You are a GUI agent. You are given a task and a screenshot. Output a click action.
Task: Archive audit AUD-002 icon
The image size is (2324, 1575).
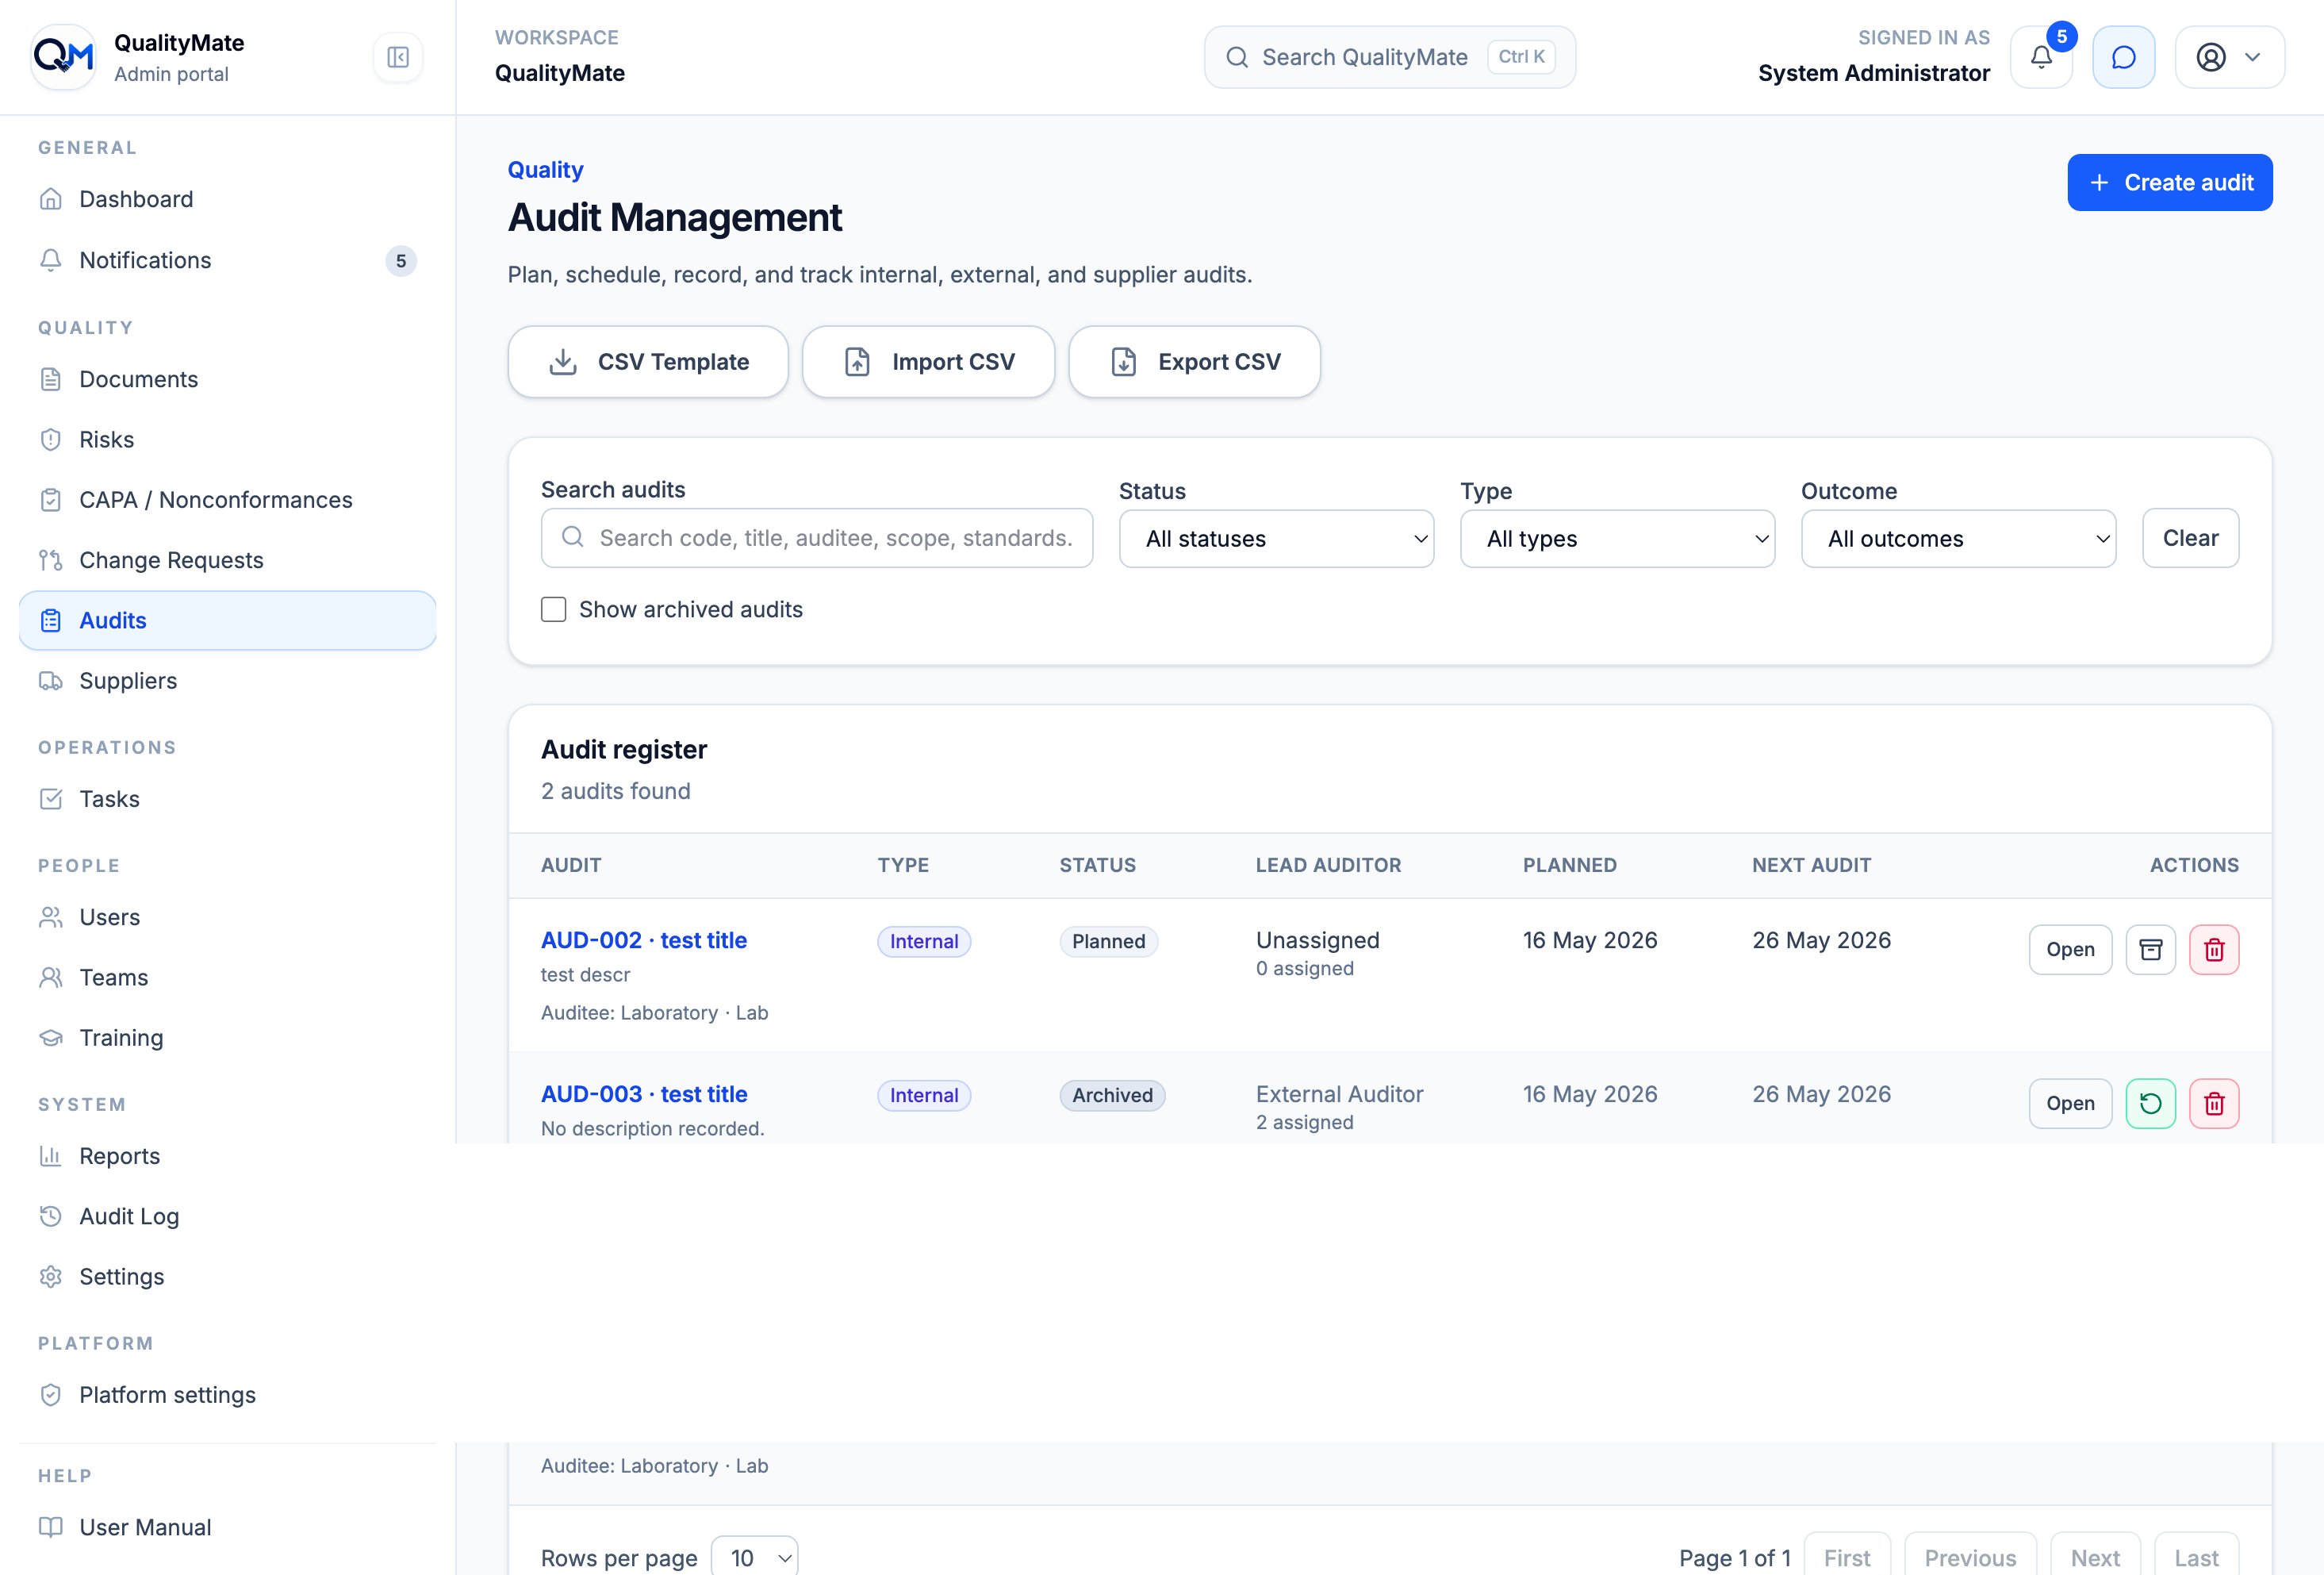tap(2150, 950)
